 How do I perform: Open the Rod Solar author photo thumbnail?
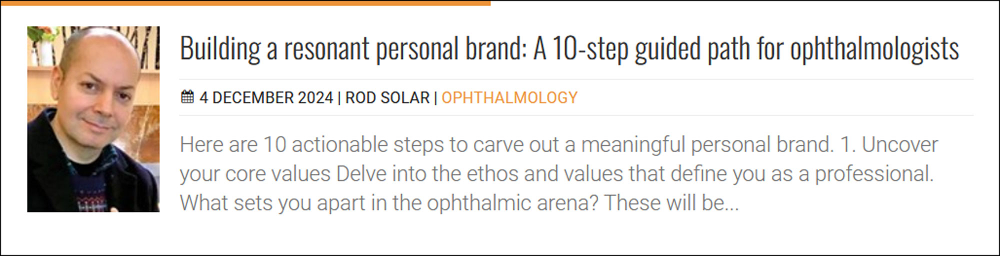coord(93,119)
